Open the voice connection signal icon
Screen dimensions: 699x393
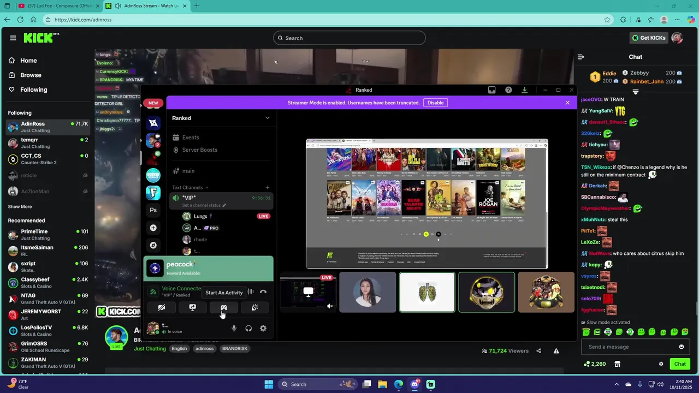(x=153, y=291)
